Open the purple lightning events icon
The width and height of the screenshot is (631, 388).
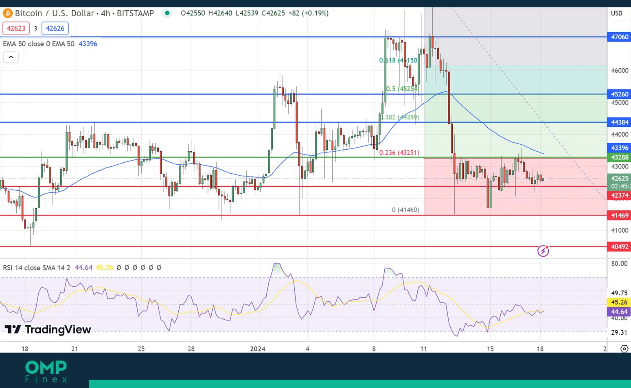pos(543,251)
